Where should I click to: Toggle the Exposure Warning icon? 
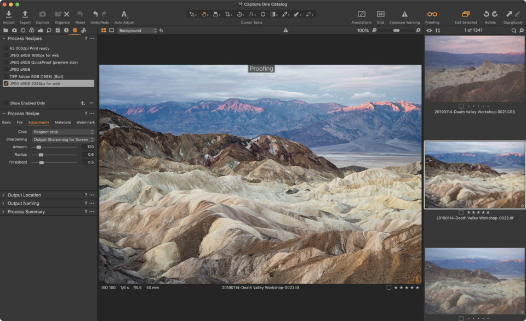point(404,14)
